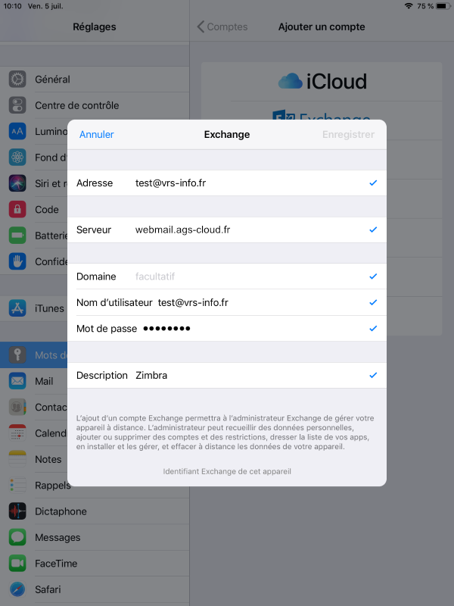Open Notes settings
Viewport: 454px width, 606px height.
(33, 459)
